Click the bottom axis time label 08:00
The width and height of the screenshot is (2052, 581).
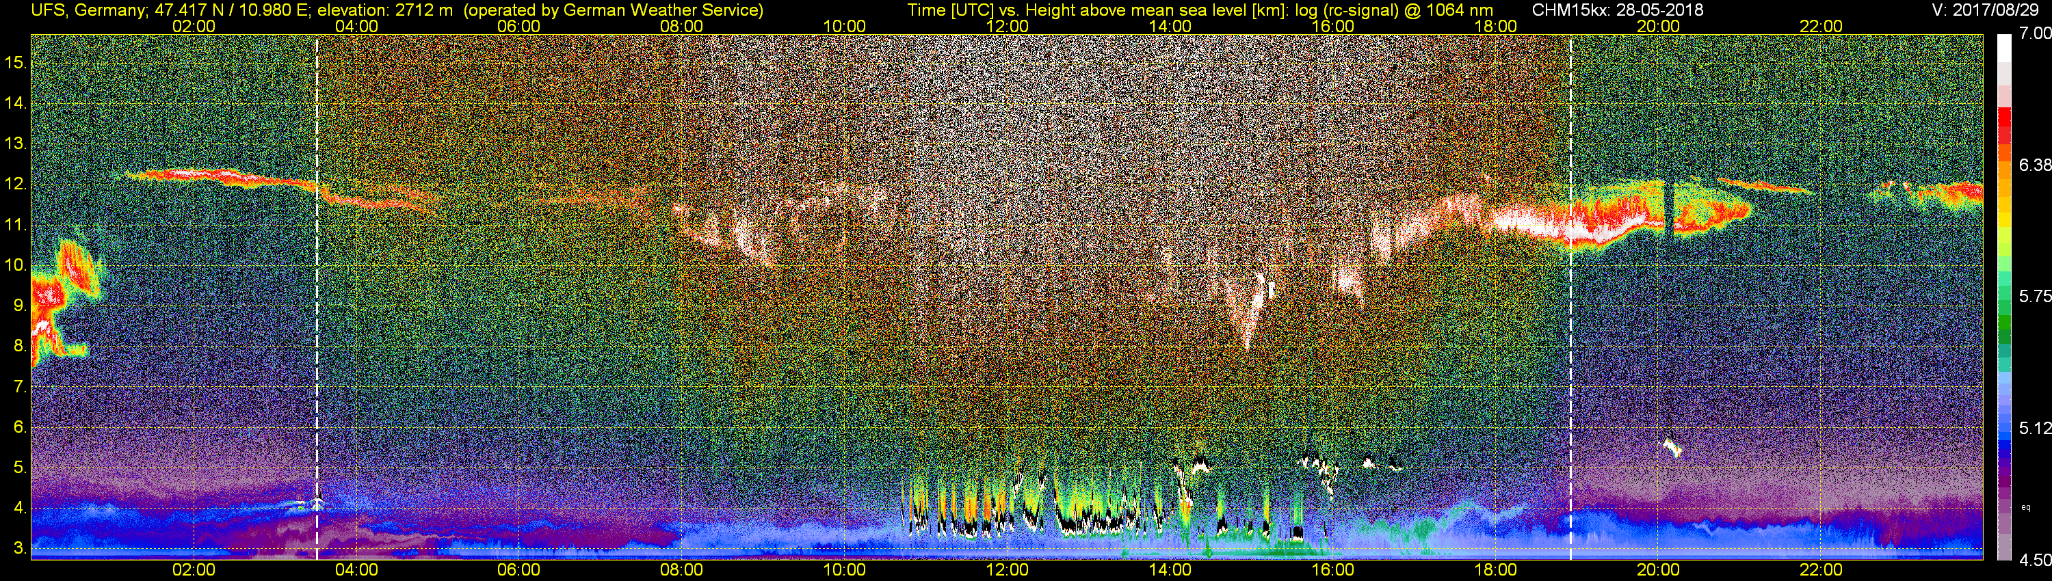(x=682, y=570)
